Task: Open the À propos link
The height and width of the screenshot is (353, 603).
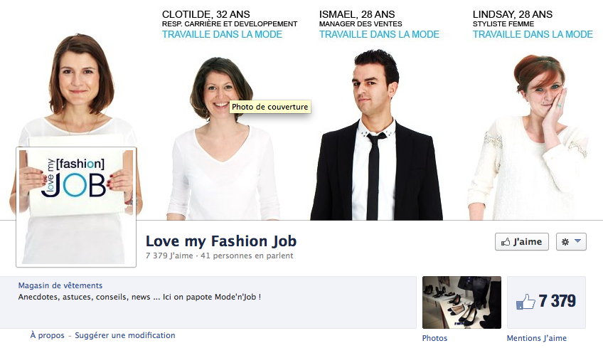Action: pos(47,335)
